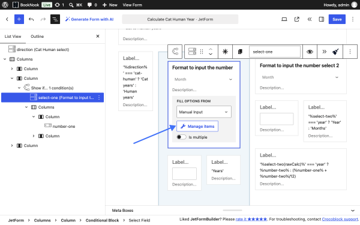
Task: Redo the last change
Action: (x=43, y=19)
